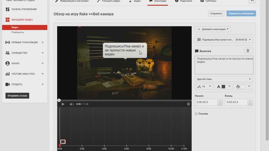Click the Начало time field
Image resolution: width=269 pixels, height=151 pixels.
click(206, 102)
